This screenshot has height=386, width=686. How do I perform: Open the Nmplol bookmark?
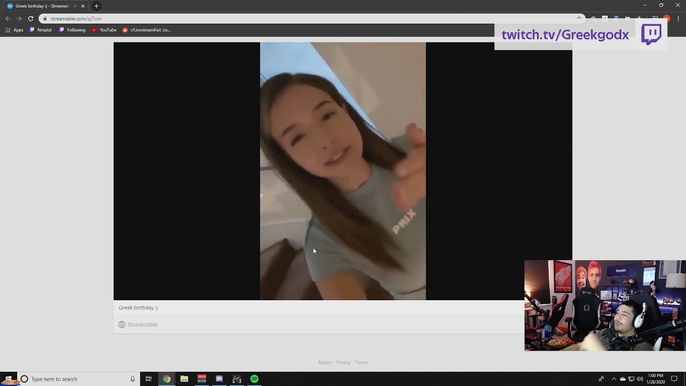click(x=41, y=30)
